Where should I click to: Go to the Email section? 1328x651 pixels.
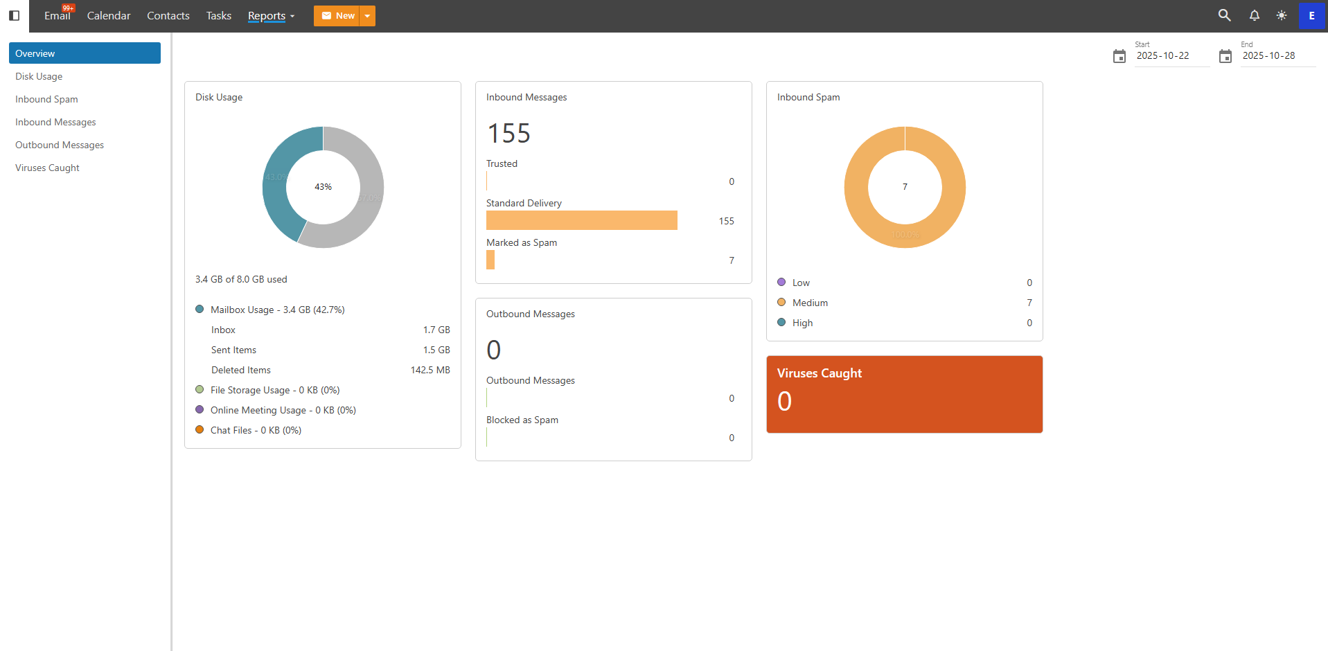(57, 16)
